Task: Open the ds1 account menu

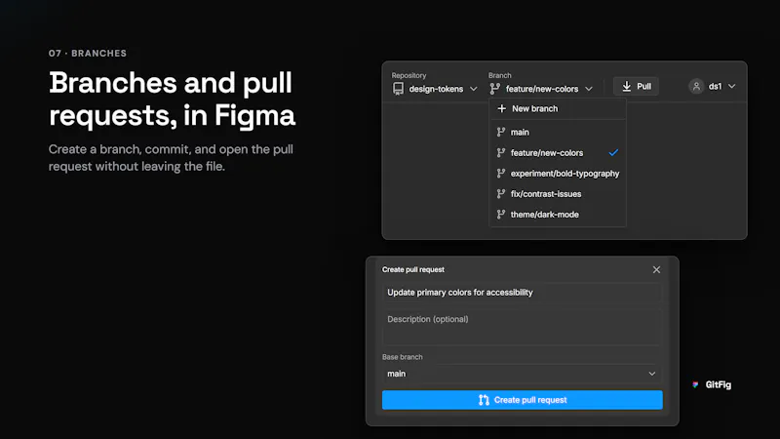Action: tap(713, 86)
